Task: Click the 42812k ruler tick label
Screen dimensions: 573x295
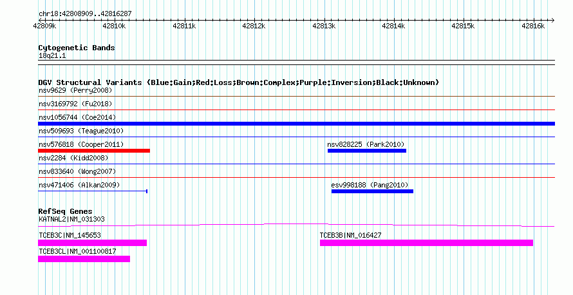Action: (254, 26)
